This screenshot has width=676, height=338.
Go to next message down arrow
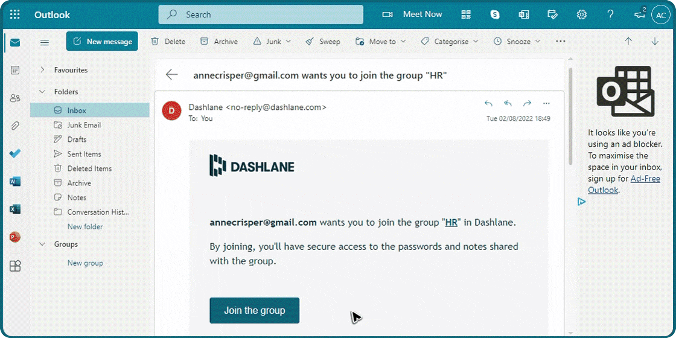pyautogui.click(x=655, y=42)
